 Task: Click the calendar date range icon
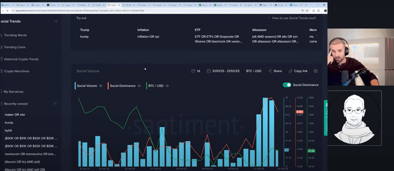[x=209, y=71]
